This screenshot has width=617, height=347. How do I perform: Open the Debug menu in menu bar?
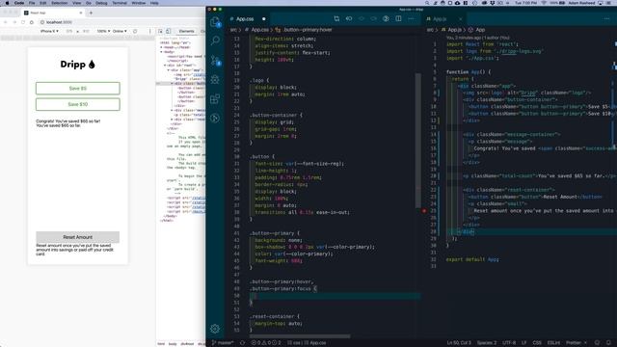click(101, 3)
